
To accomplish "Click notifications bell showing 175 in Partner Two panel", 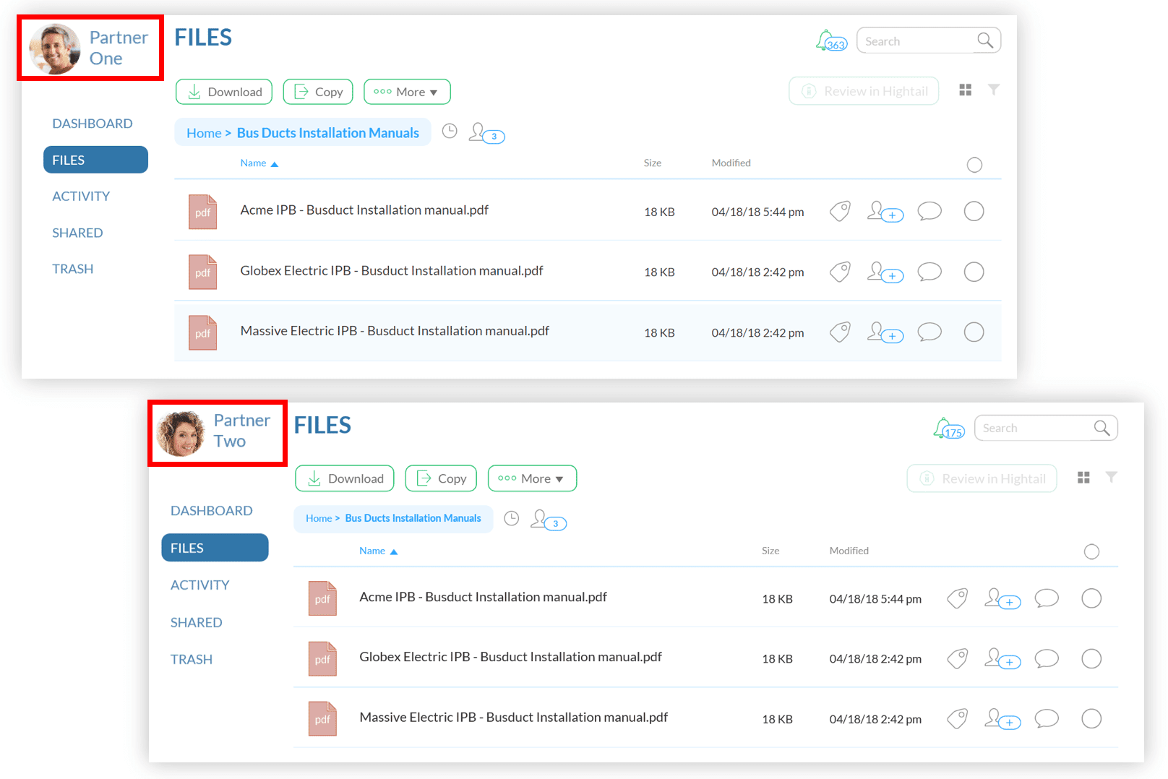I will [x=949, y=429].
